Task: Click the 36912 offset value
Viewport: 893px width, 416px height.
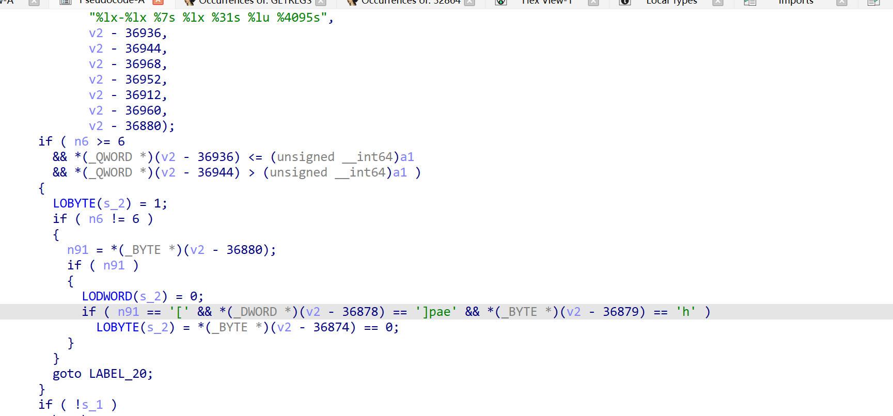Action: coord(143,95)
